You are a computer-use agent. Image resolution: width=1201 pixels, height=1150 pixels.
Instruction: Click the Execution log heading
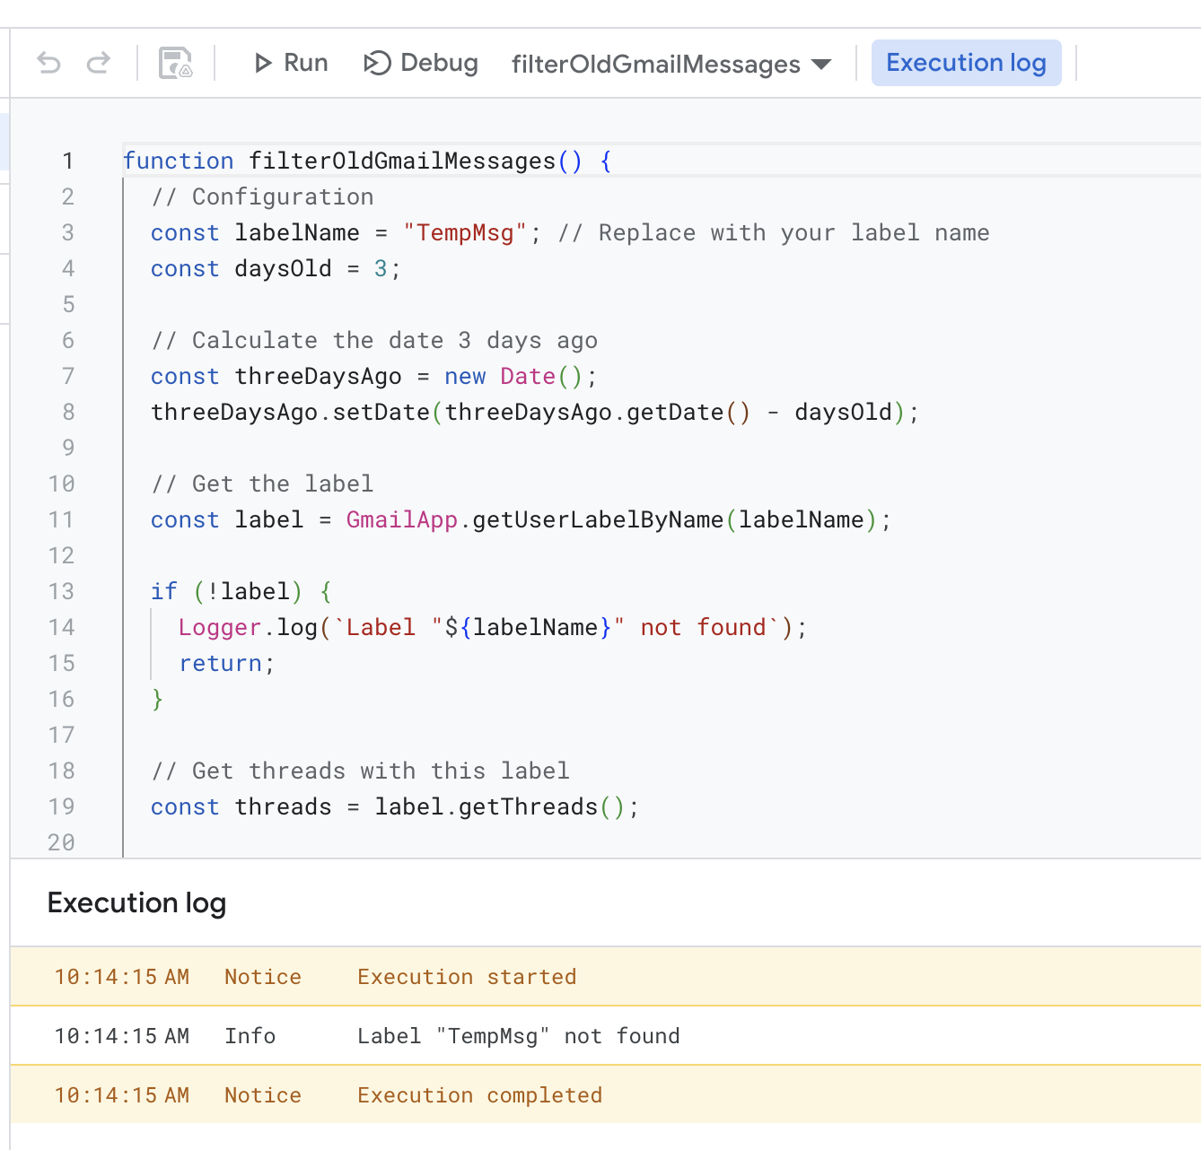tap(136, 902)
